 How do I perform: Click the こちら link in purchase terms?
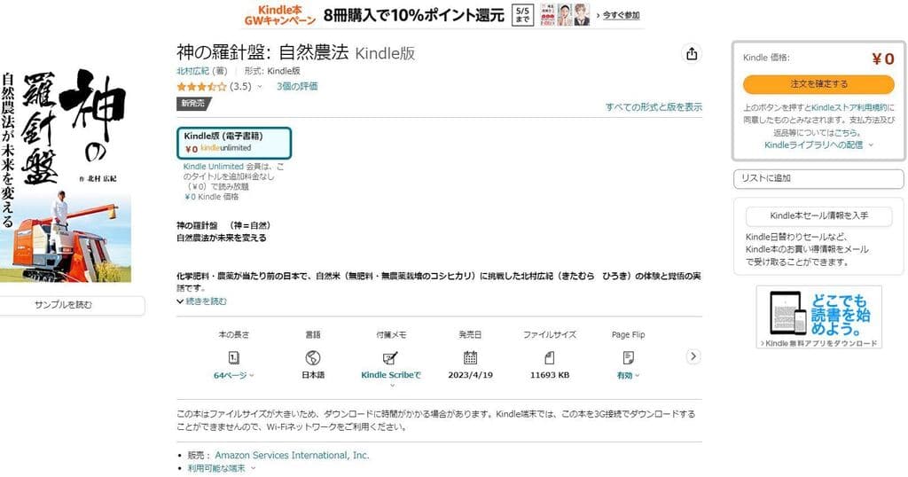(x=847, y=133)
